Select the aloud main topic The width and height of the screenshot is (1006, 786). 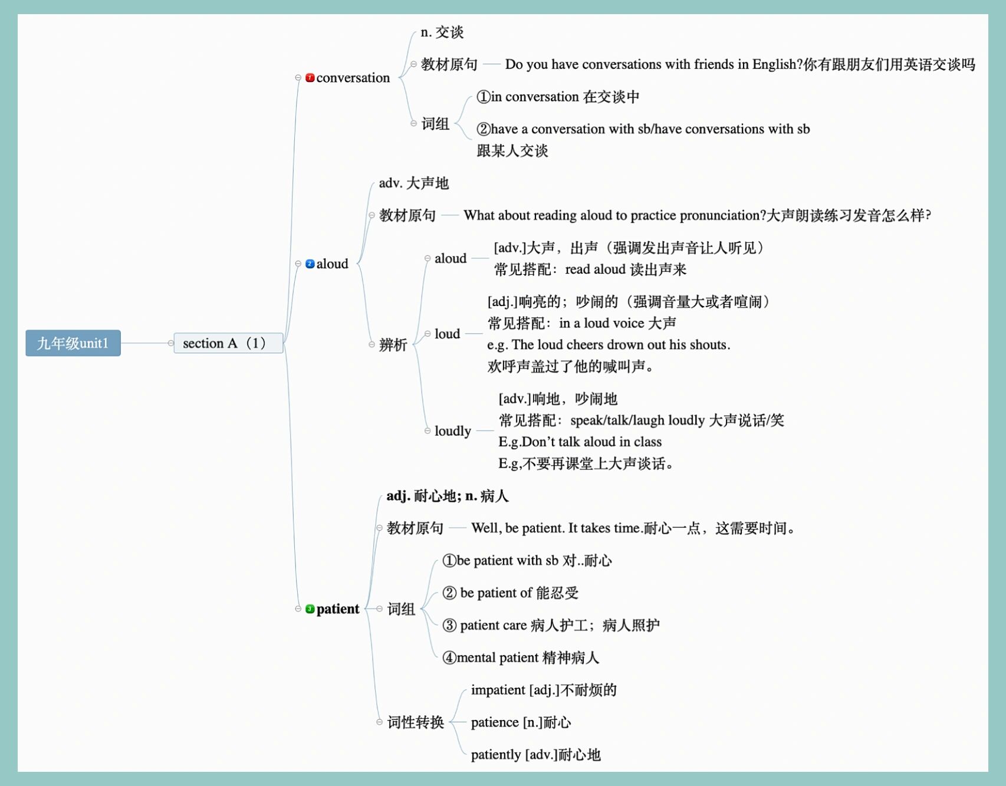pos(332,264)
